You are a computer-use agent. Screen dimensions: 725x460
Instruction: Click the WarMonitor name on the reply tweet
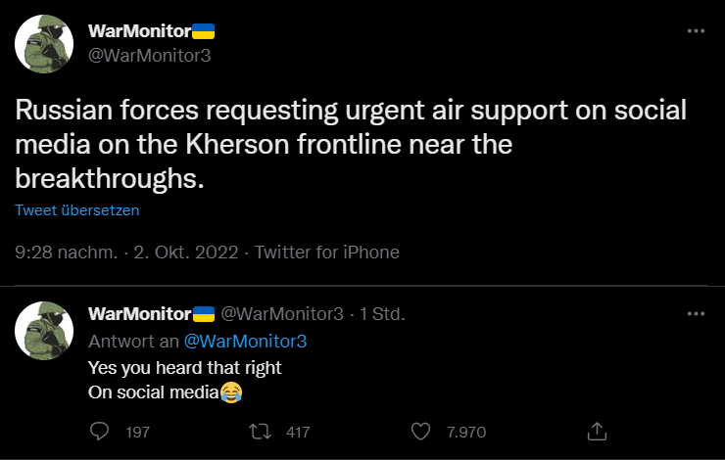pyautogui.click(x=138, y=314)
